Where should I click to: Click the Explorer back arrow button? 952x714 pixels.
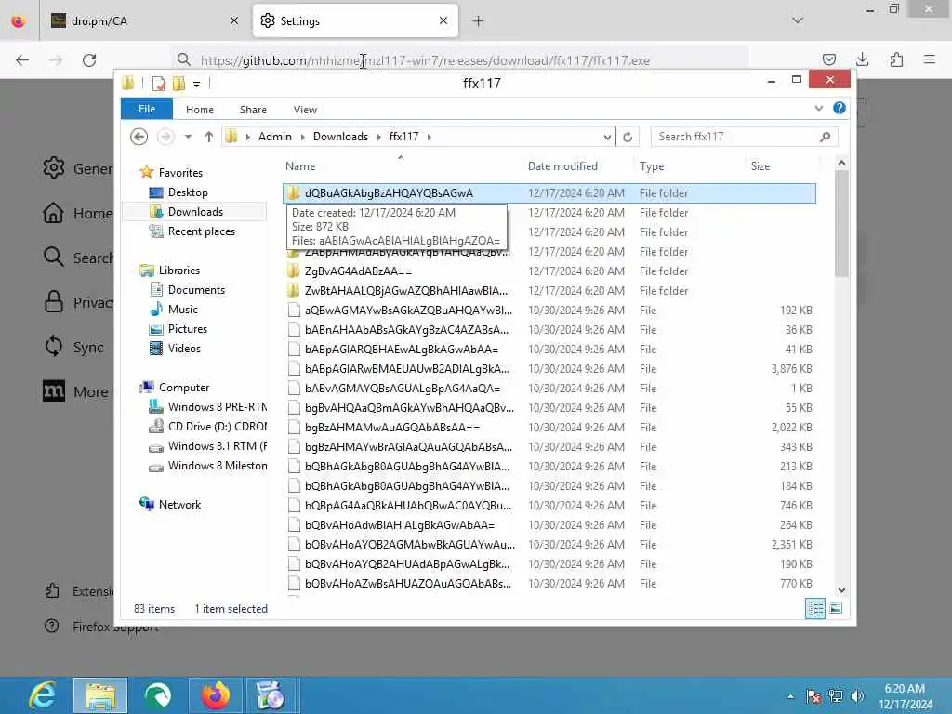(139, 137)
